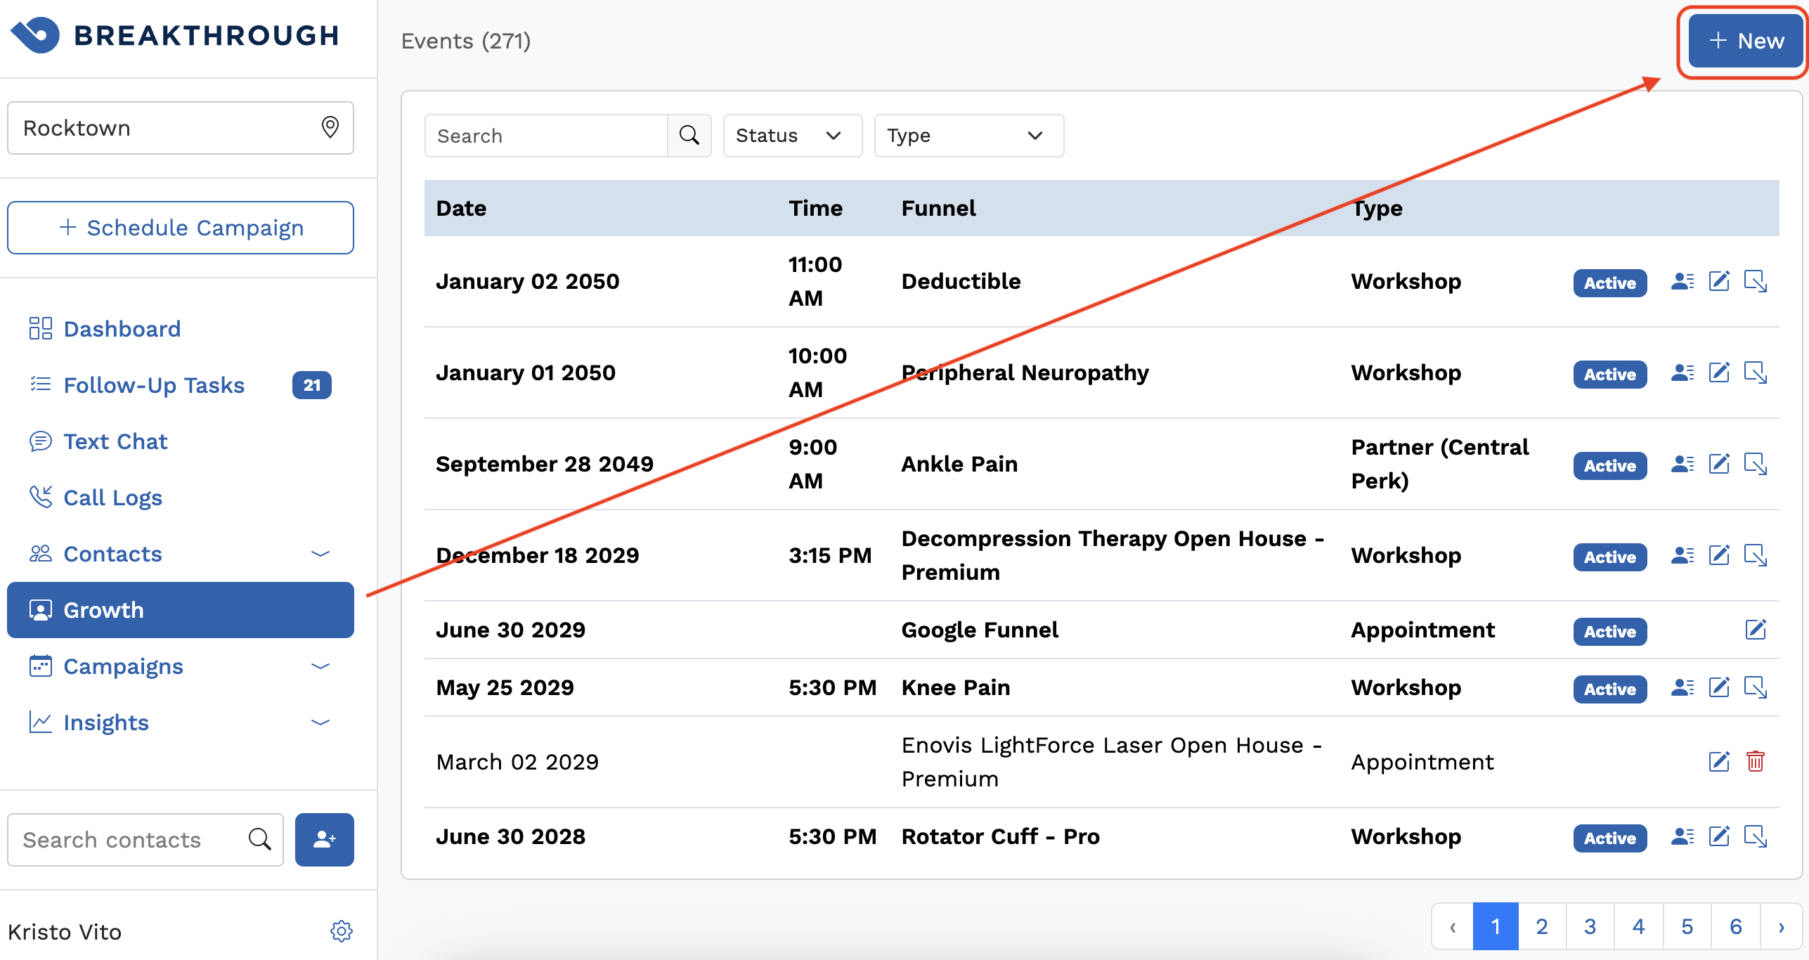The height and width of the screenshot is (960, 1809).
Task: Open Follow-Up Tasks in sidebar
Action: (154, 385)
